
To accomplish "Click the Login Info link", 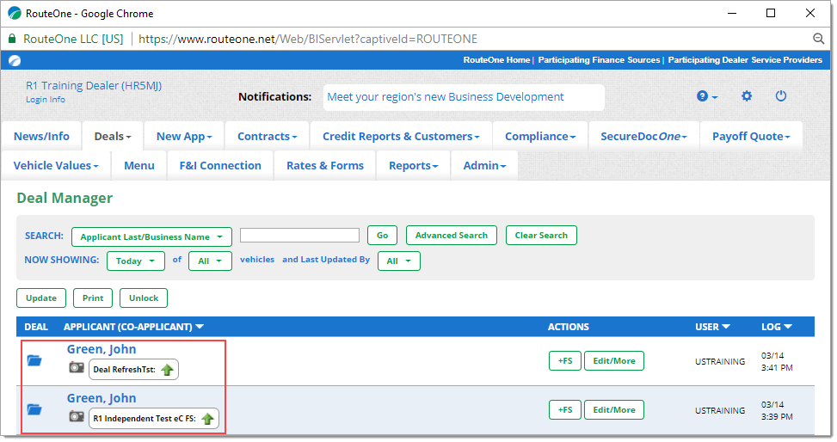I will [x=46, y=99].
